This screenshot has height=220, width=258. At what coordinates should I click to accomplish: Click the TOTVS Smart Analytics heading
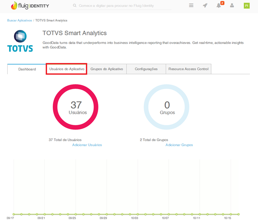tap(74, 33)
